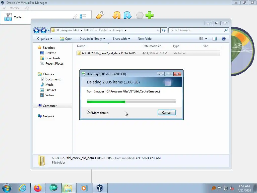Click the VirtualBox Add machine plus icon

coord(150,15)
